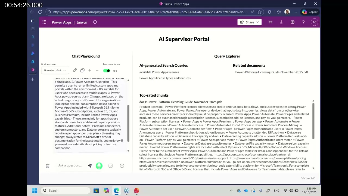This screenshot has height=196, width=348.
Task: Add a new tab with sidebar plus
Action: 33,79
